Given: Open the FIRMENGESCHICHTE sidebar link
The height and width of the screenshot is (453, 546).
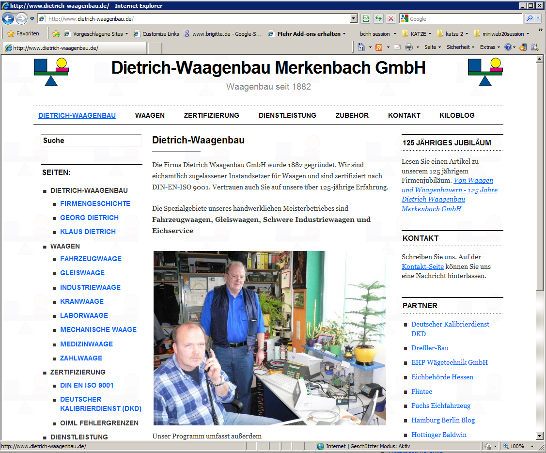Looking at the screenshot, I should [95, 203].
